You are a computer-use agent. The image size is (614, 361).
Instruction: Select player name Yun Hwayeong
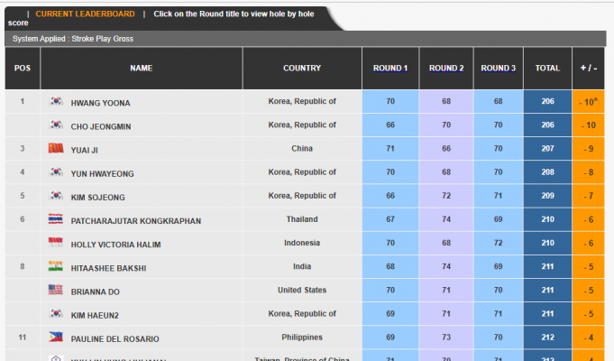pos(102,173)
